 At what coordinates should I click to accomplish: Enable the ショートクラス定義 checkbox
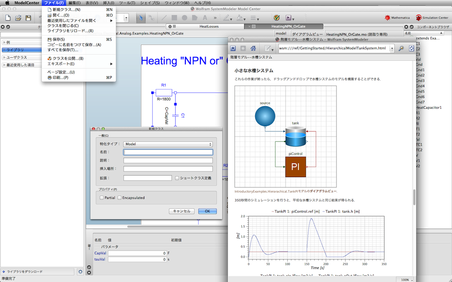pos(177,178)
